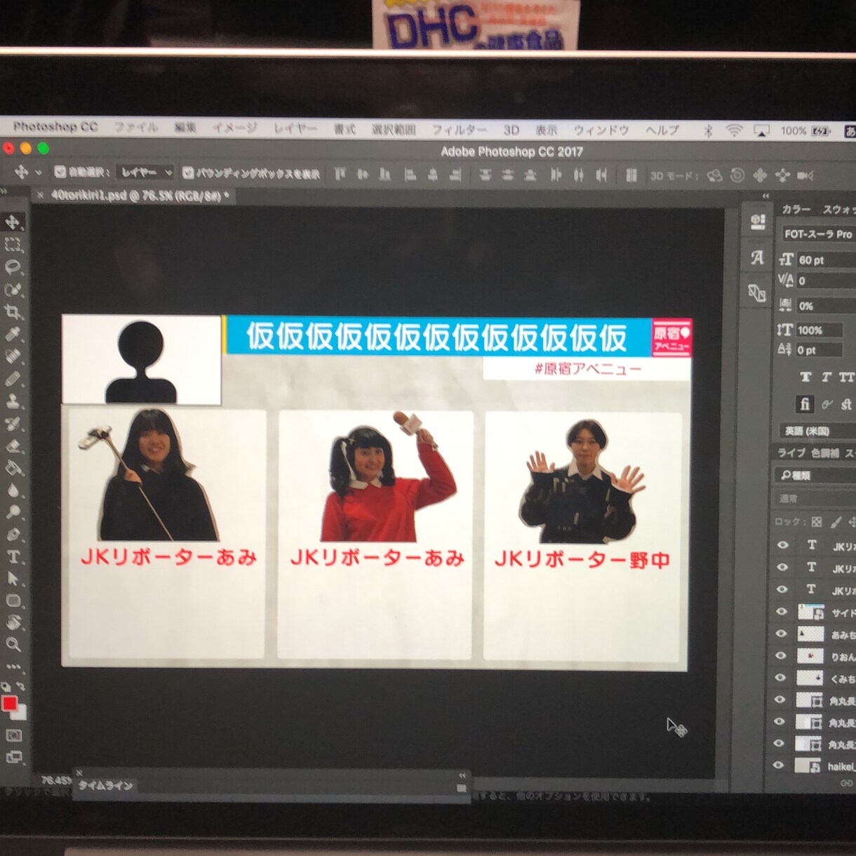The height and width of the screenshot is (856, 856).
Task: Open the フィルター menu
Action: click(x=459, y=130)
